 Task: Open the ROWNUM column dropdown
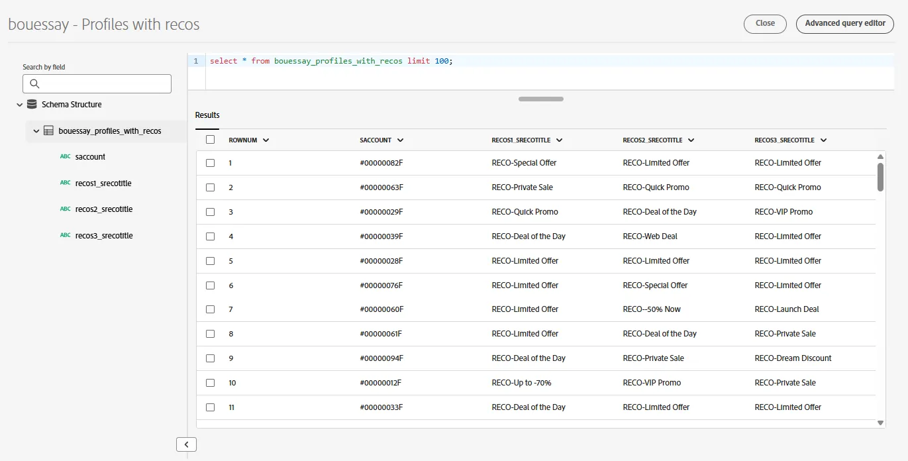tap(266, 140)
